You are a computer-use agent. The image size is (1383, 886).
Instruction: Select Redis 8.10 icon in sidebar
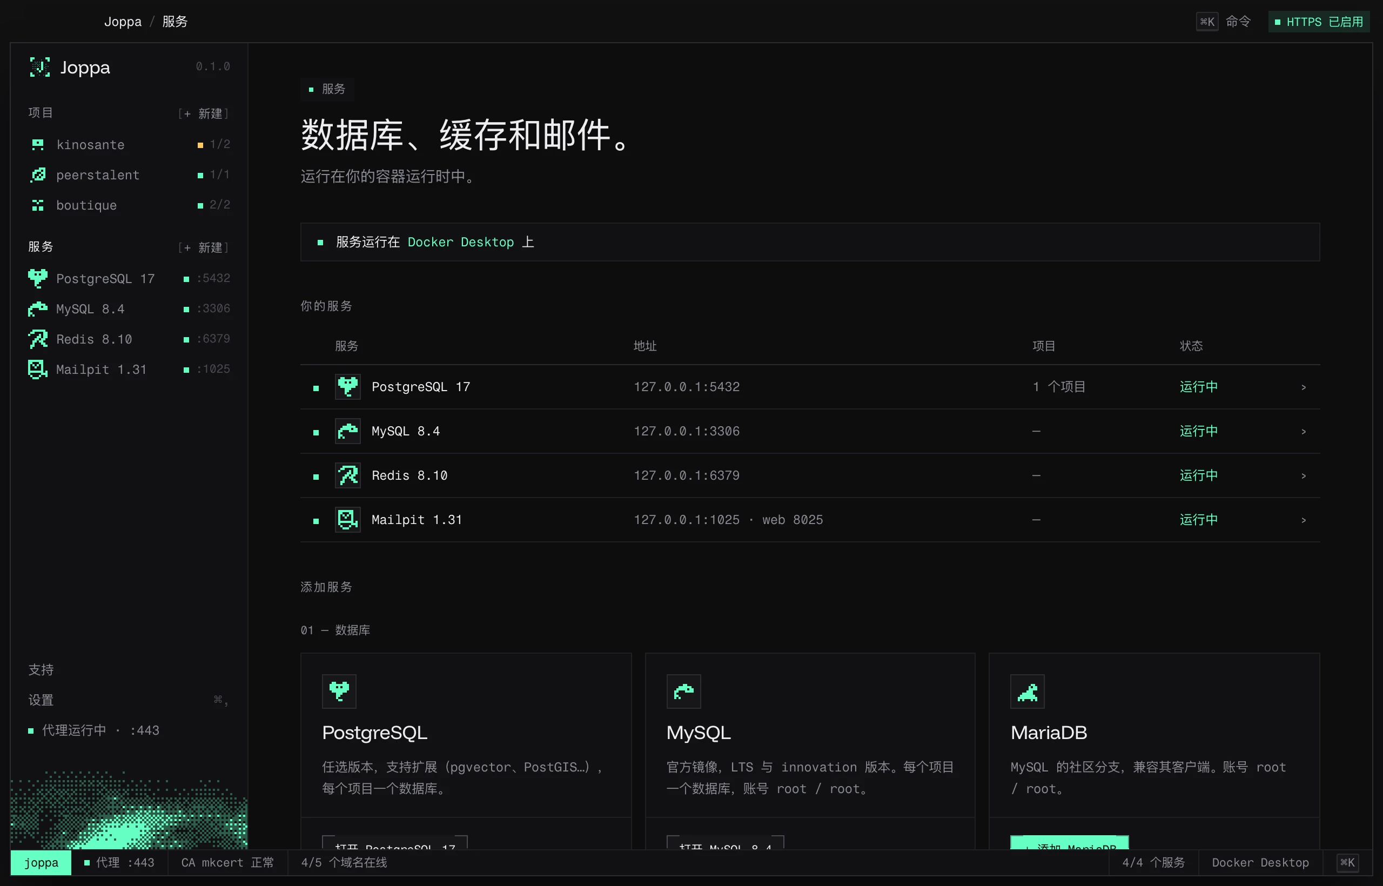[x=38, y=339]
